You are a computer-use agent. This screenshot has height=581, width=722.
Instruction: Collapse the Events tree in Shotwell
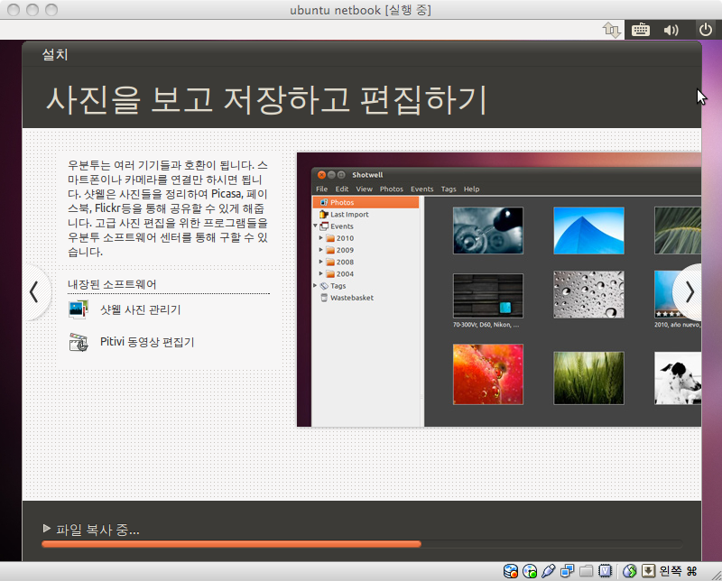315,226
